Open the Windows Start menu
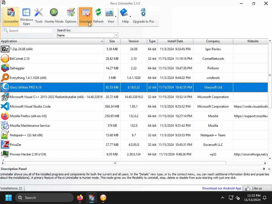 pos(8,198)
